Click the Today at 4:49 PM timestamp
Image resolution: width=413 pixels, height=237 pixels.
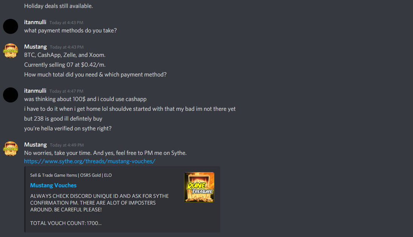tap(67, 145)
